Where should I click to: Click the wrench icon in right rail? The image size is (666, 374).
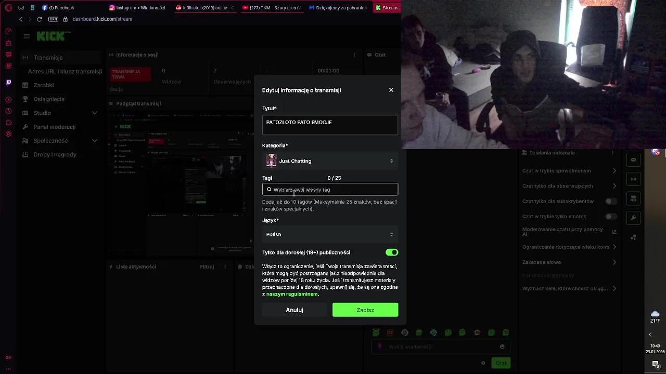click(x=633, y=218)
